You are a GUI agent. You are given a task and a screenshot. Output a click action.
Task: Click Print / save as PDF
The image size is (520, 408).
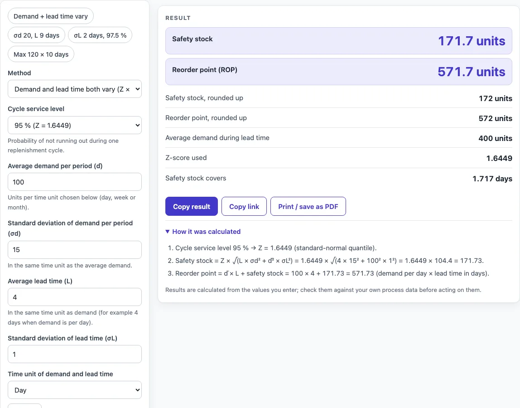pyautogui.click(x=308, y=206)
